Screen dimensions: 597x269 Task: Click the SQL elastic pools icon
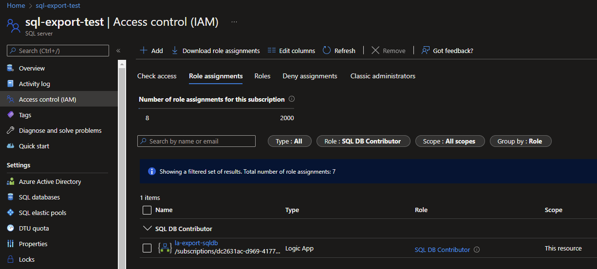(10, 213)
